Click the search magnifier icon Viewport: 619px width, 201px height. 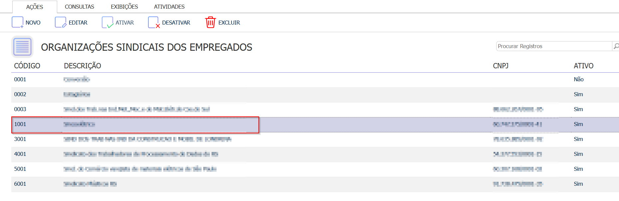(x=616, y=46)
